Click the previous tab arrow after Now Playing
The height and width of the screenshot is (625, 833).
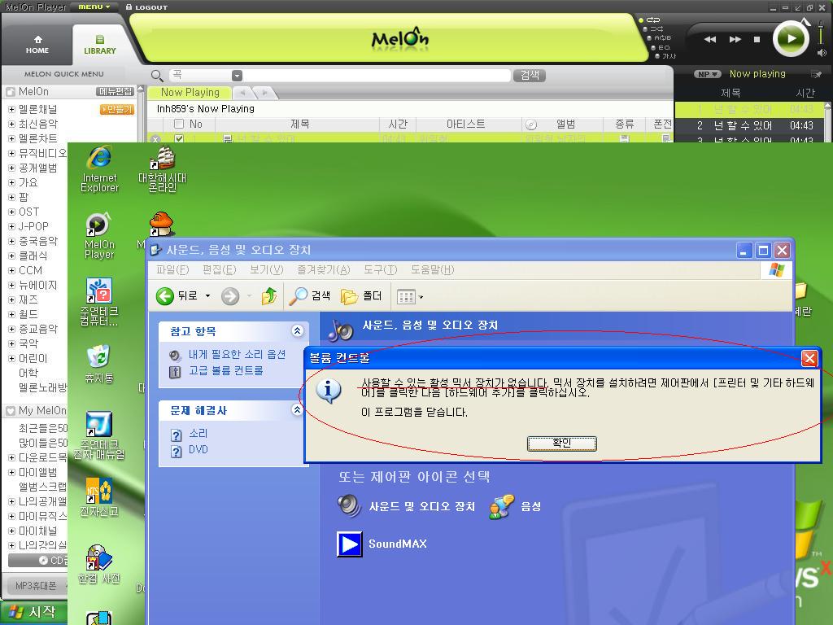pos(242,93)
